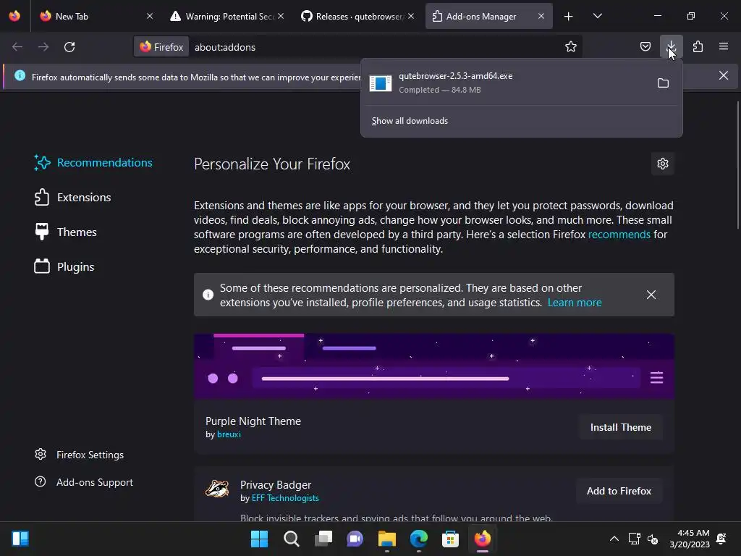This screenshot has height=556, width=741.
Task: Select the Add-ons Manager tab
Action: point(488,16)
